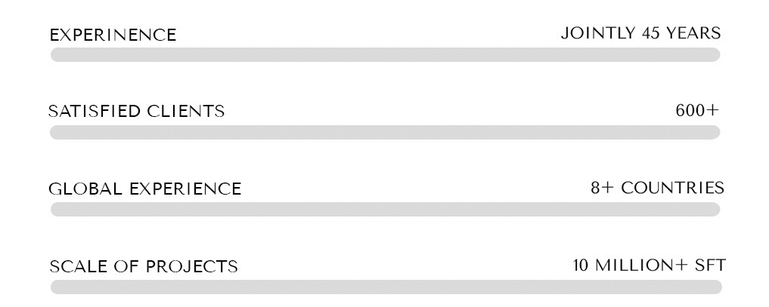The height and width of the screenshot is (307, 769).
Task: Click the word "SFT" at the far right
Action: pyautogui.click(x=710, y=266)
